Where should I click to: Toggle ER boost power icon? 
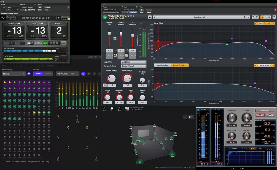127,50
